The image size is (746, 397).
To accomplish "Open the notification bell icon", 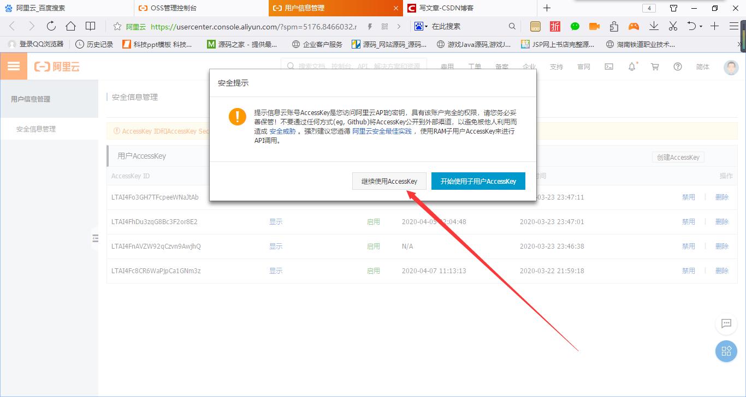I will [632, 67].
